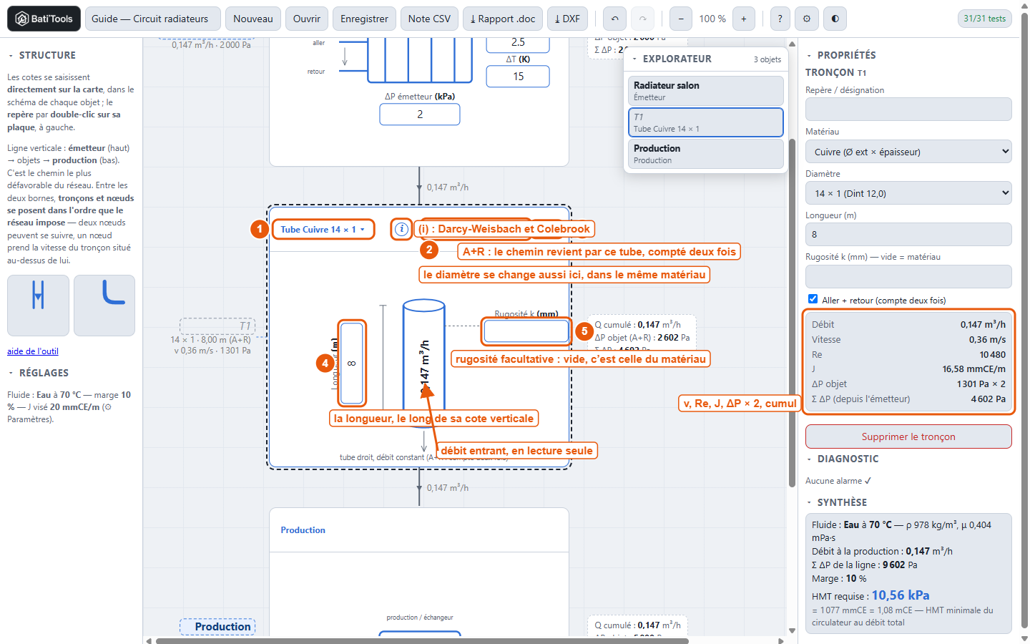Toggle the Aller + retour checkbox
This screenshot has height=644, width=1030.
coord(813,299)
